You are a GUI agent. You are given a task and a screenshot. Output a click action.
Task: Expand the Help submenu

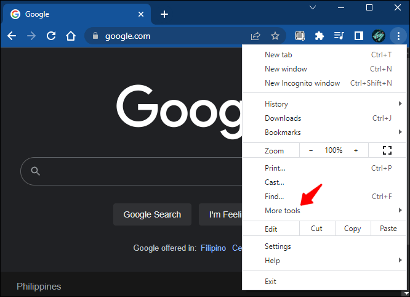point(324,261)
